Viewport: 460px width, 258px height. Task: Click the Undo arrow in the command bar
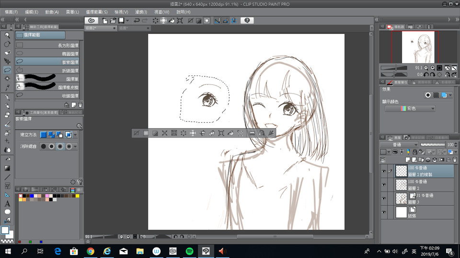point(137,21)
